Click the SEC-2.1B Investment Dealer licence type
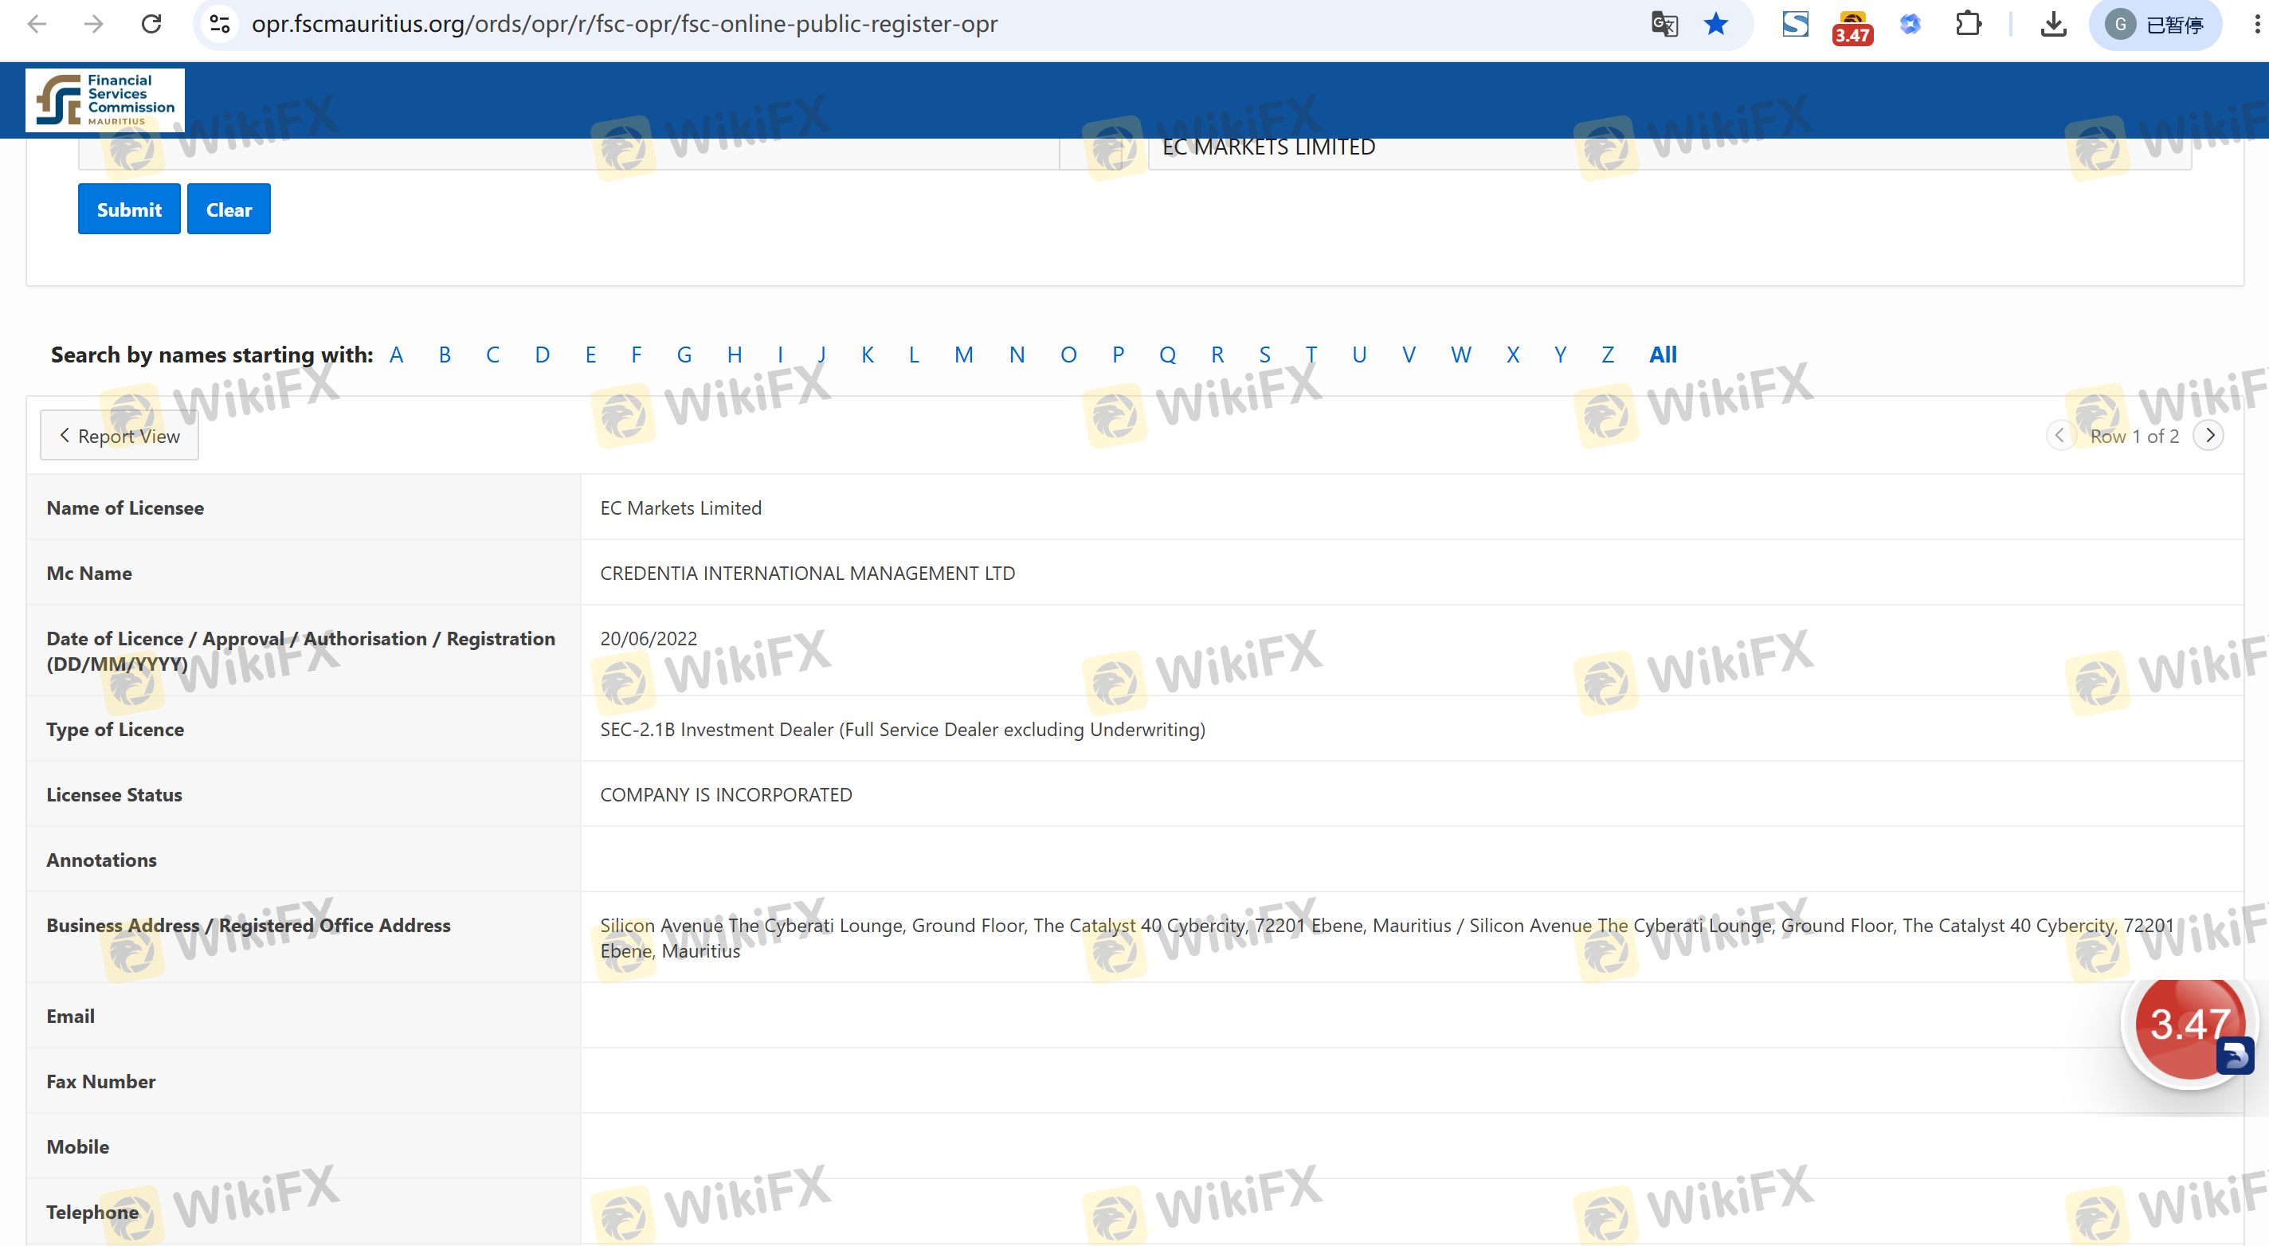2269x1246 pixels. coord(903,728)
